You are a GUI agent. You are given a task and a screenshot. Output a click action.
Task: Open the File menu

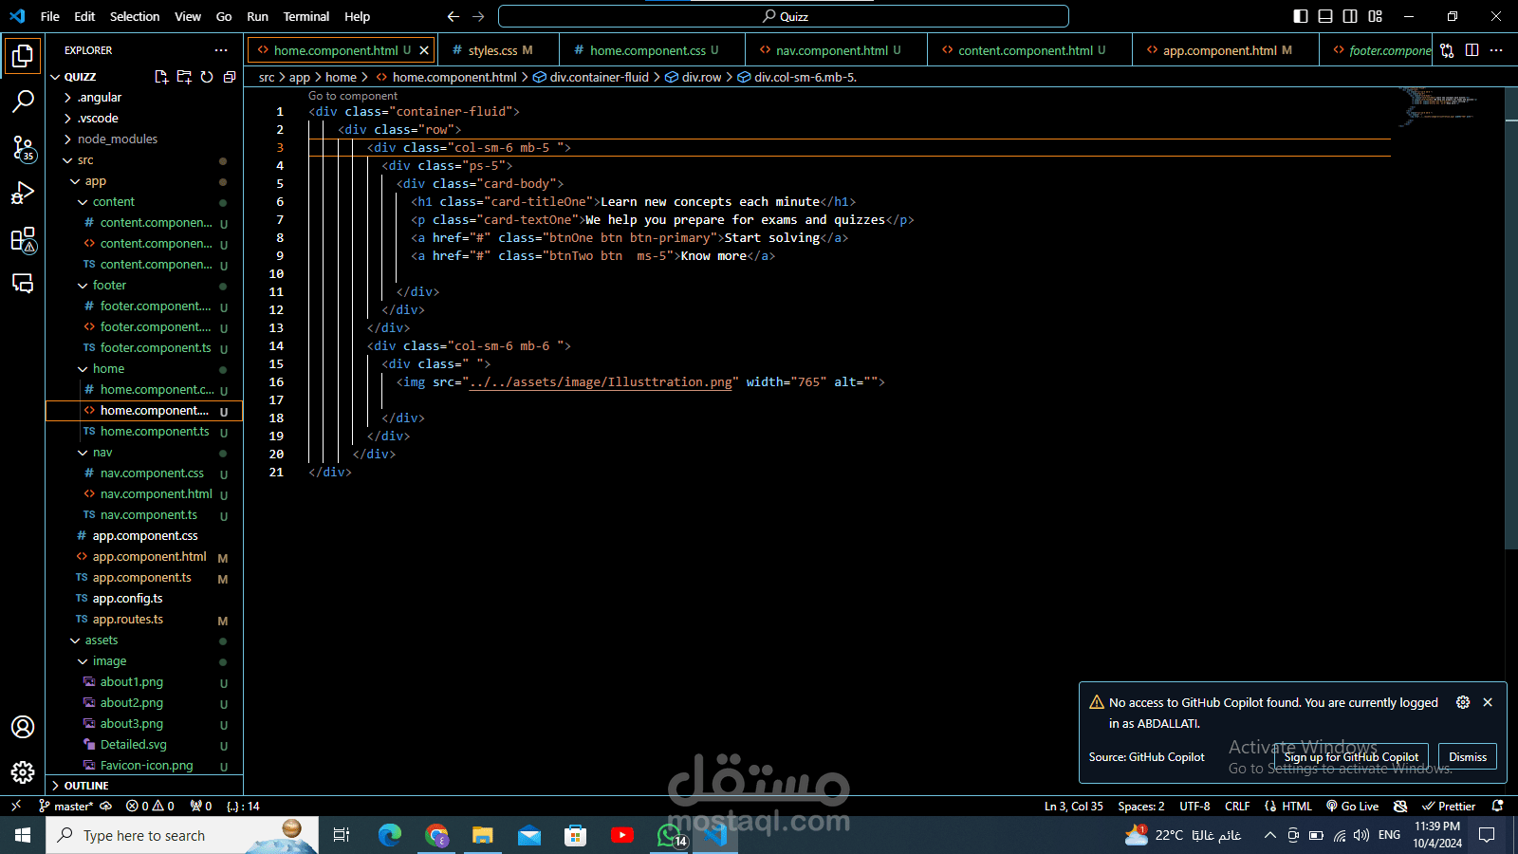pos(50,16)
